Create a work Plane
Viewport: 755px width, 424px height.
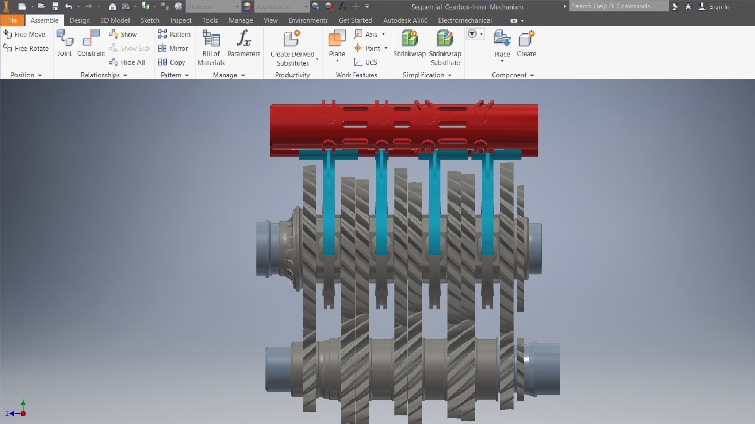pos(337,42)
